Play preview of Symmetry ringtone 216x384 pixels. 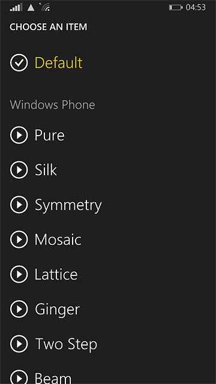click(19, 205)
